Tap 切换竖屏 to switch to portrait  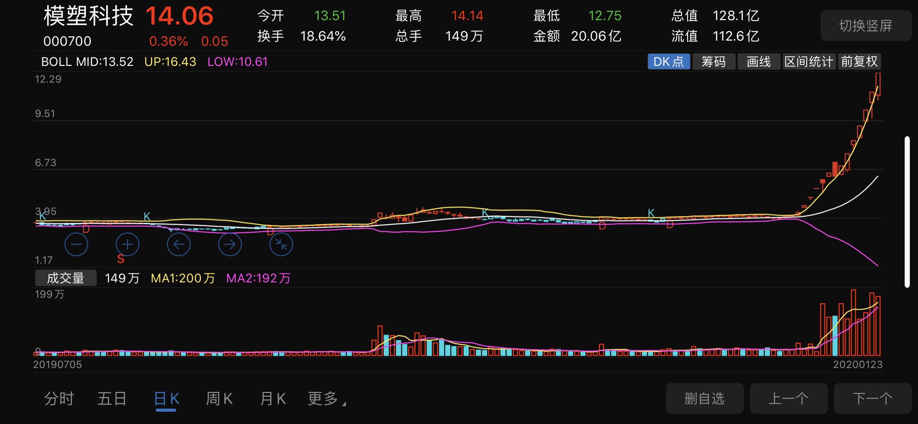coord(866,26)
